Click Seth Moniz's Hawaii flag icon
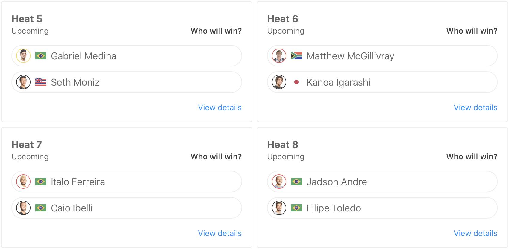 (x=41, y=82)
